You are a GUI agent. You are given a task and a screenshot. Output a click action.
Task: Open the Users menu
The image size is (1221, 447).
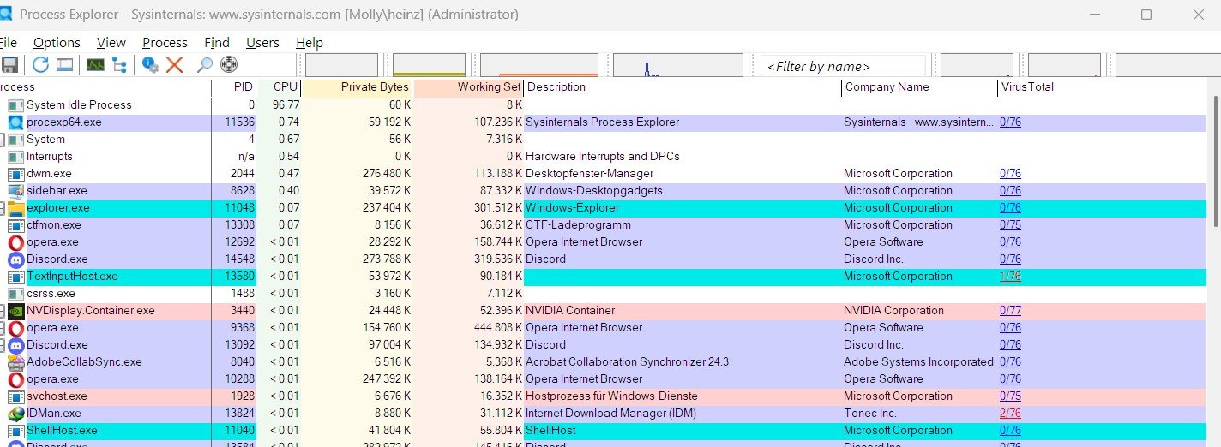pyautogui.click(x=262, y=42)
